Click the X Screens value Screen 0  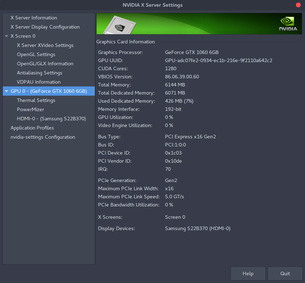point(175,217)
